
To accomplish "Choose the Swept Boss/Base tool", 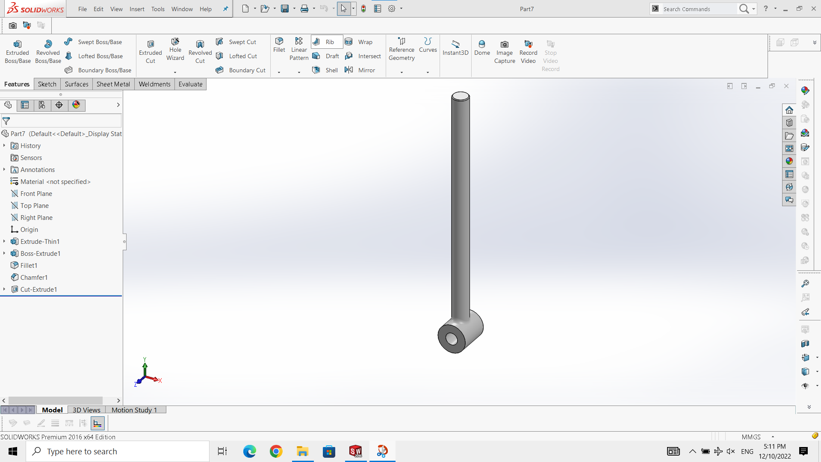I will 93,42.
